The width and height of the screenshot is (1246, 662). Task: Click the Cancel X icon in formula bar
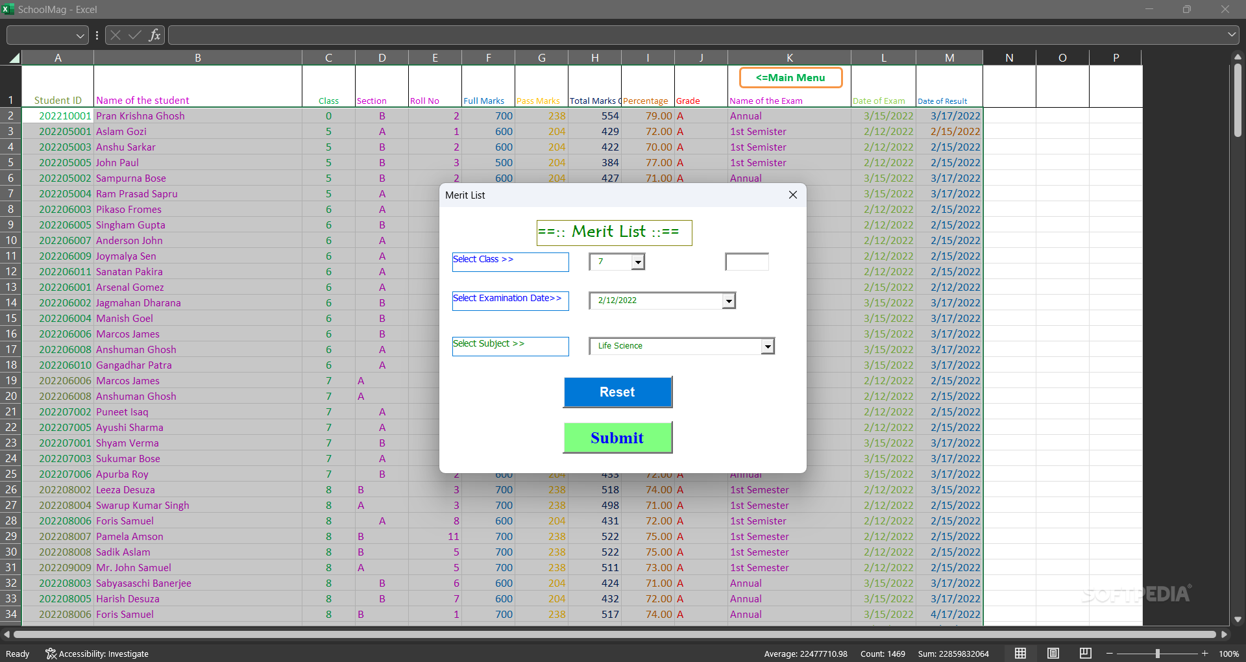(116, 35)
